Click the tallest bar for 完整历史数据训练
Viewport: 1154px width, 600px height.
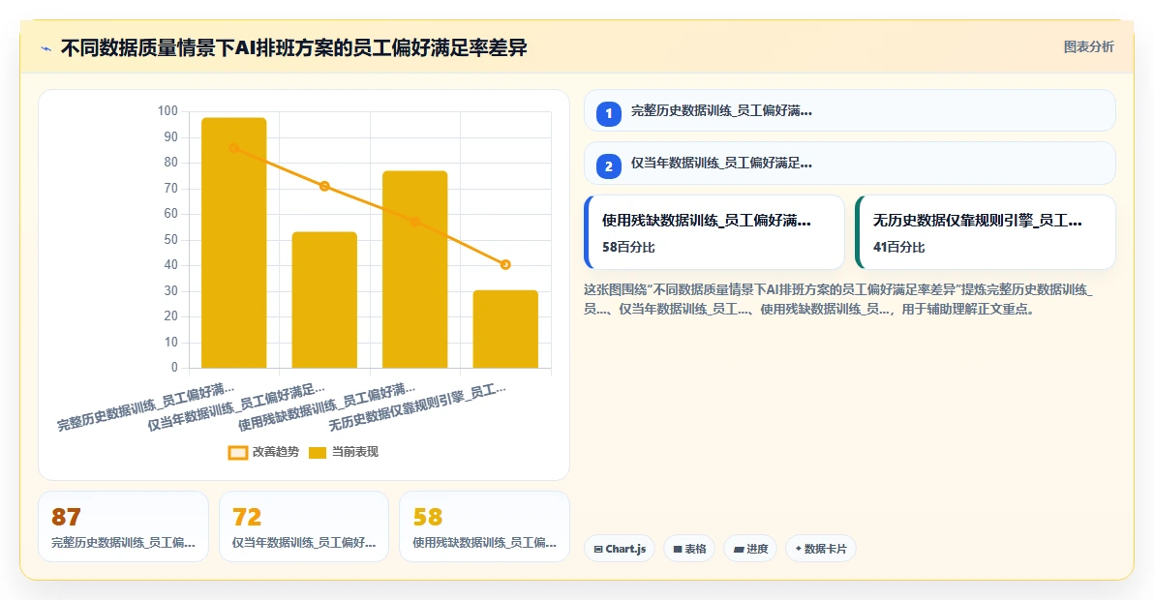tap(234, 243)
